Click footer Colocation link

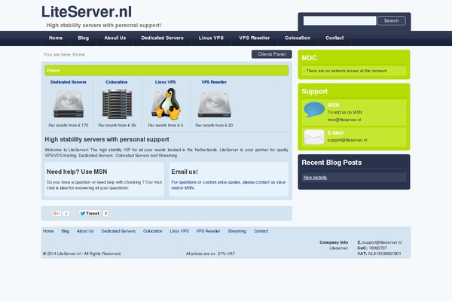(152, 231)
